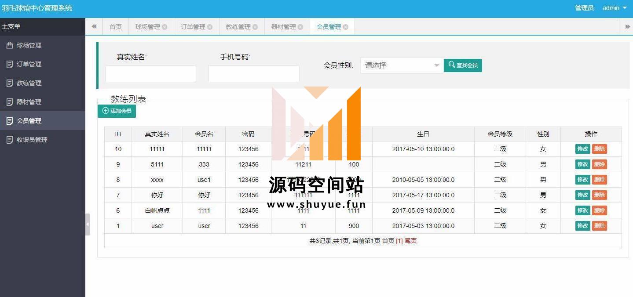Open 收银员管理 in the main menu
Screen dimensions: 633x297
[x=43, y=140]
